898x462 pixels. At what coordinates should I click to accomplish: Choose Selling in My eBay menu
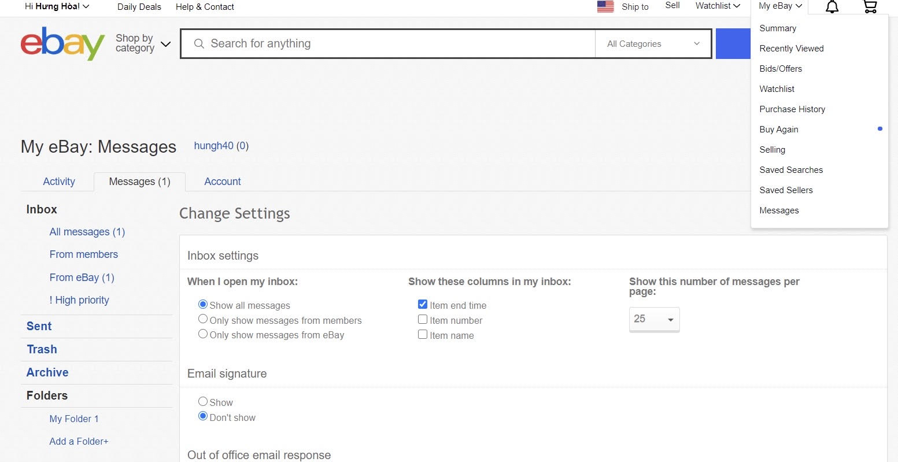pos(772,150)
